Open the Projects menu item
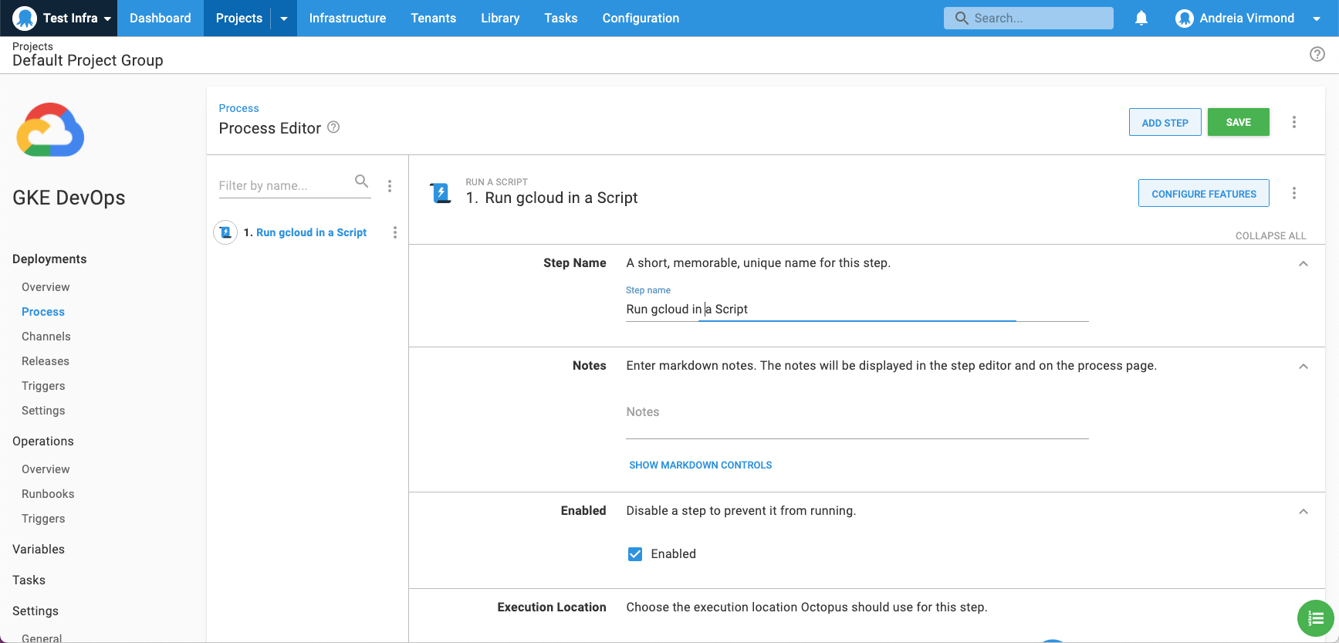The image size is (1339, 643). (x=238, y=18)
